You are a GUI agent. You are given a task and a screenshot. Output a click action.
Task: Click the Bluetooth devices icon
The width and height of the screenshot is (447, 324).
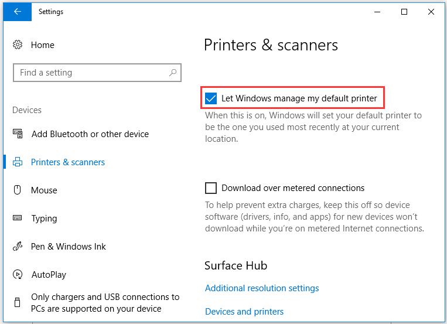point(18,134)
